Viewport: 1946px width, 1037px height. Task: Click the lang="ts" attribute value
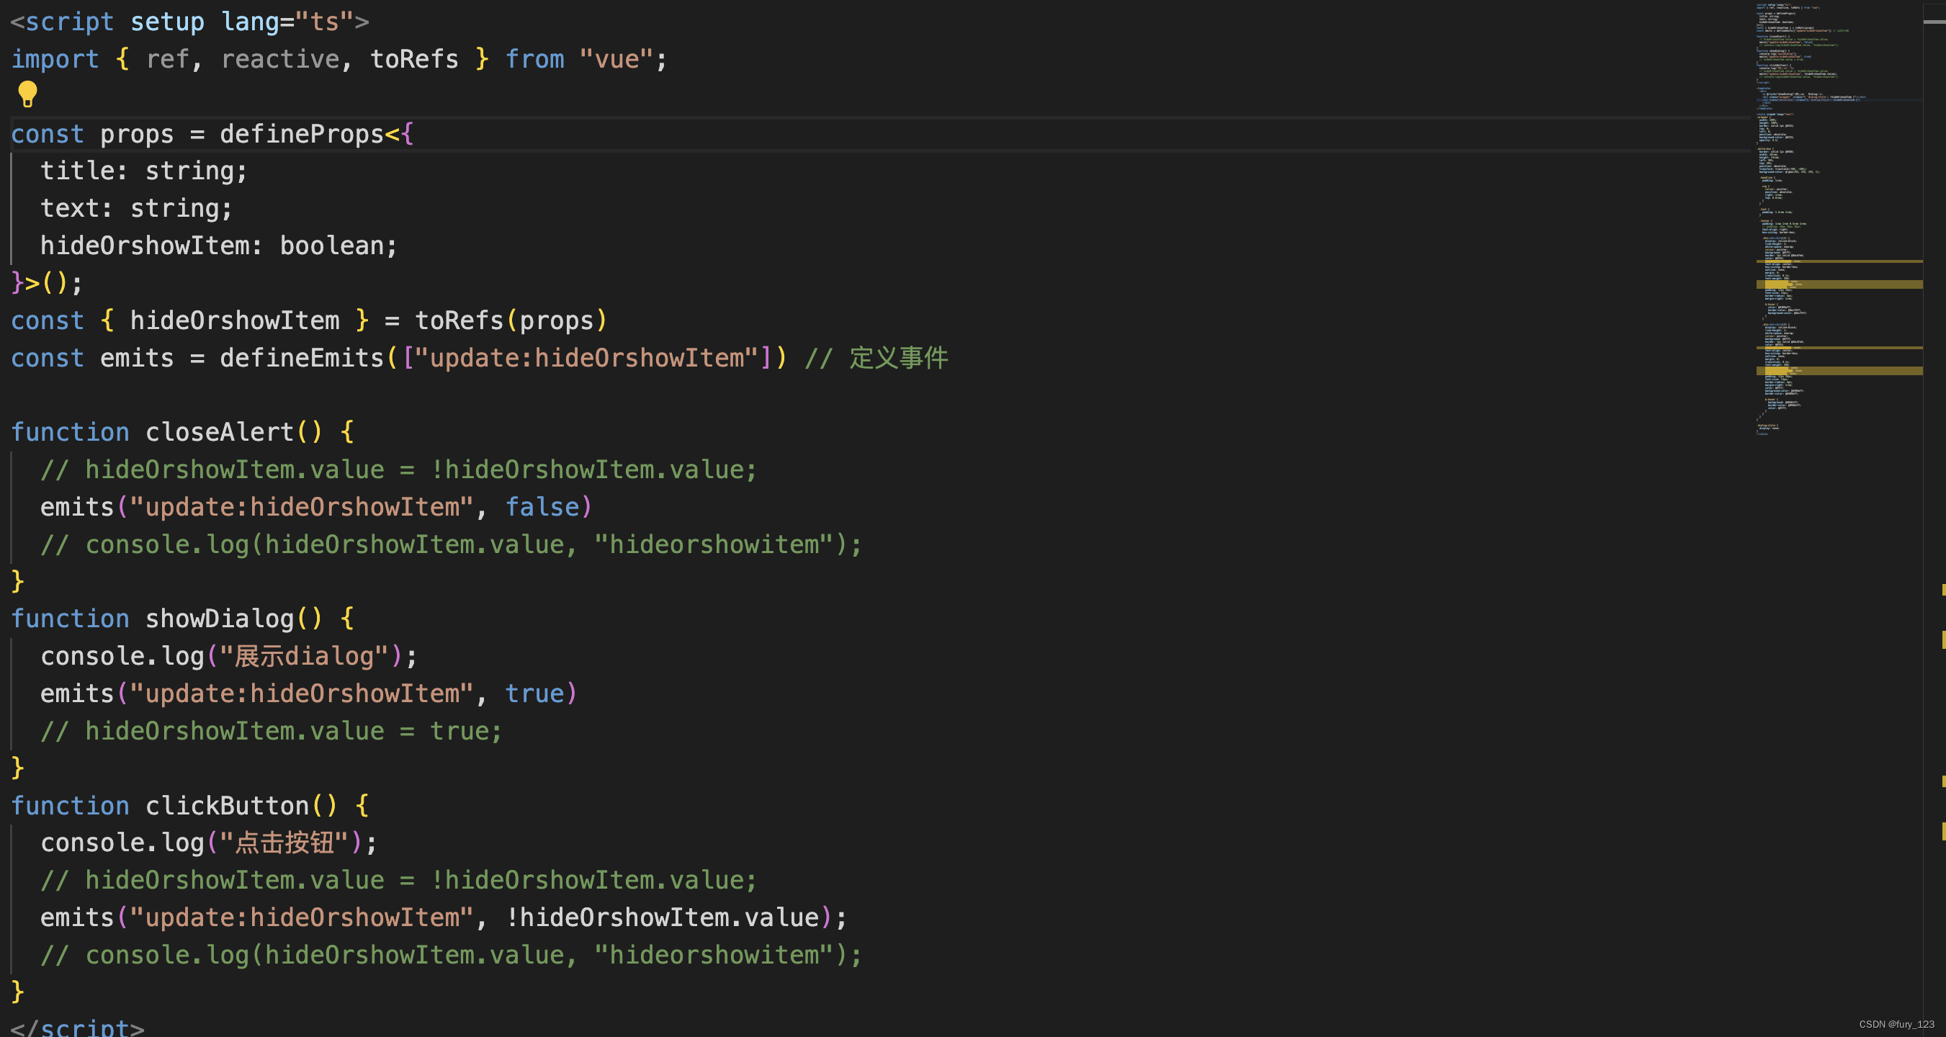pos(325,22)
